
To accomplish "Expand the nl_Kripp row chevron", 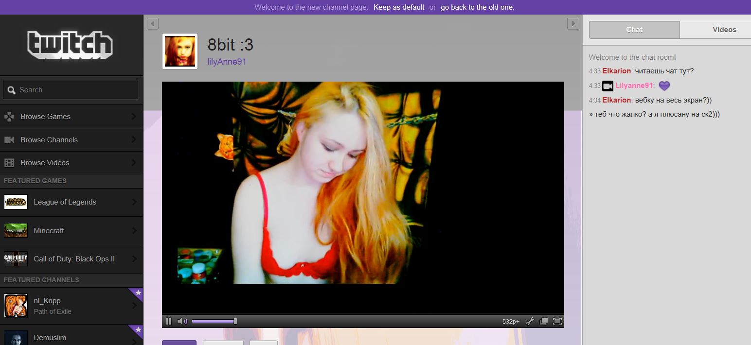I will (134, 306).
